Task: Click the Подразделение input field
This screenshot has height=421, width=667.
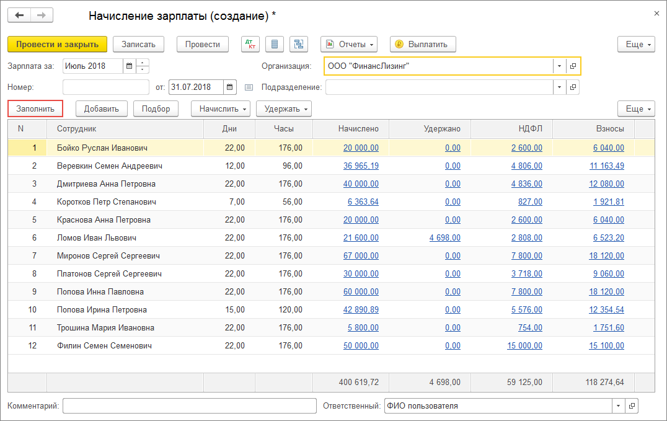Action: [x=440, y=87]
